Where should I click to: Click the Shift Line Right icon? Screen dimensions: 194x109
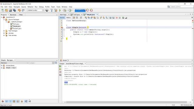tap(113, 18)
